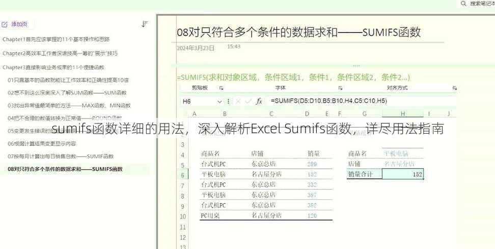Select current page 08 SUMIFS函数 in list

pyautogui.click(x=65, y=169)
